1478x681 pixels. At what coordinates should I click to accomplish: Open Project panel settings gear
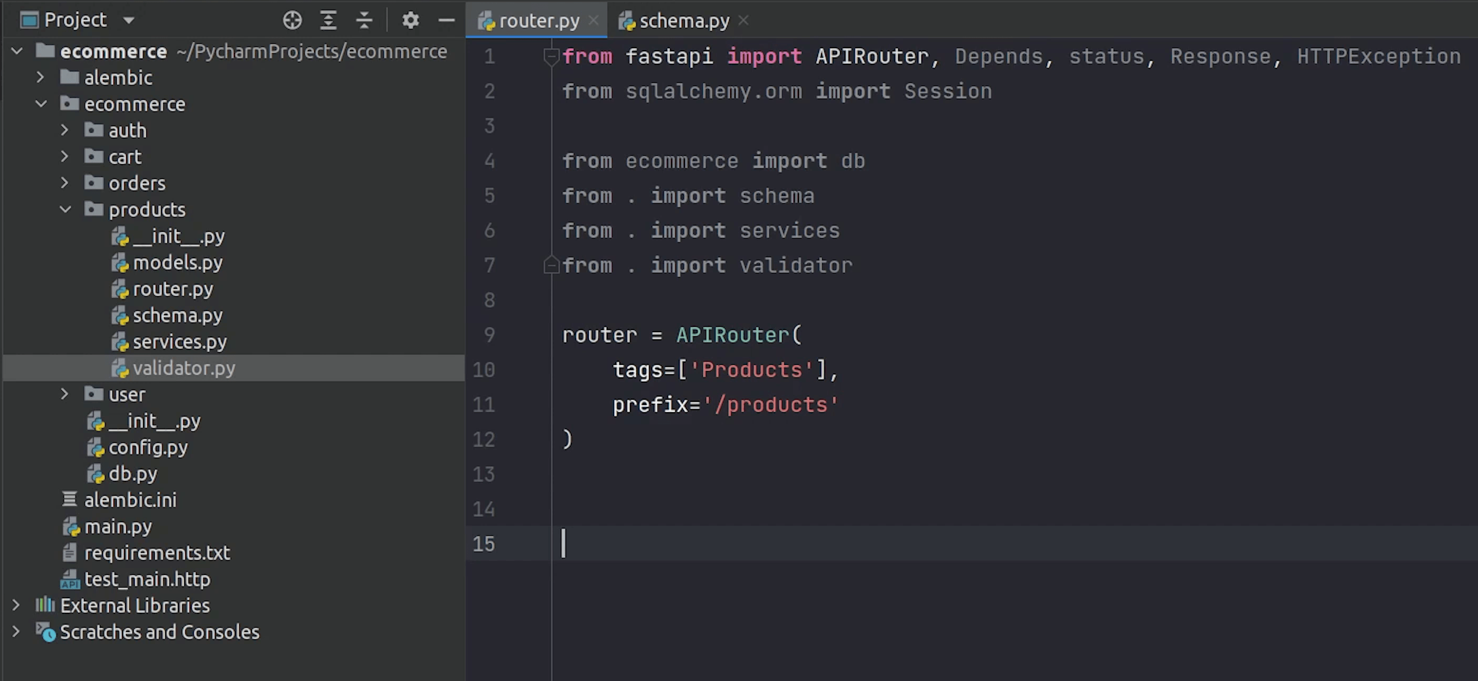coord(410,20)
